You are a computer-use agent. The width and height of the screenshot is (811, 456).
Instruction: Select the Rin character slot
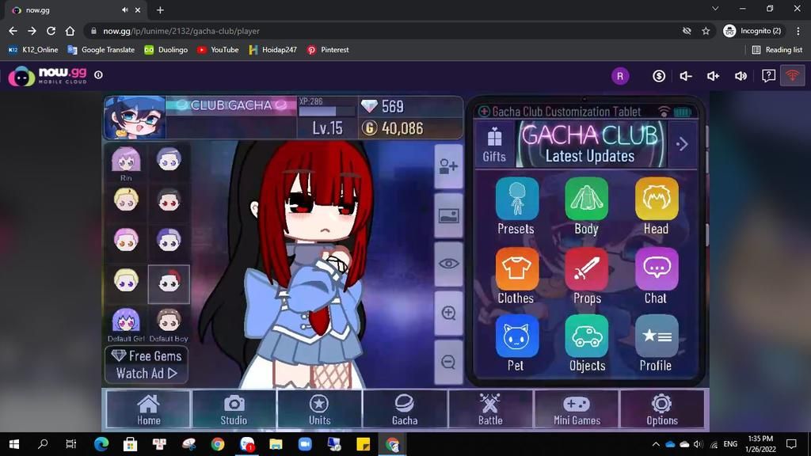126,162
